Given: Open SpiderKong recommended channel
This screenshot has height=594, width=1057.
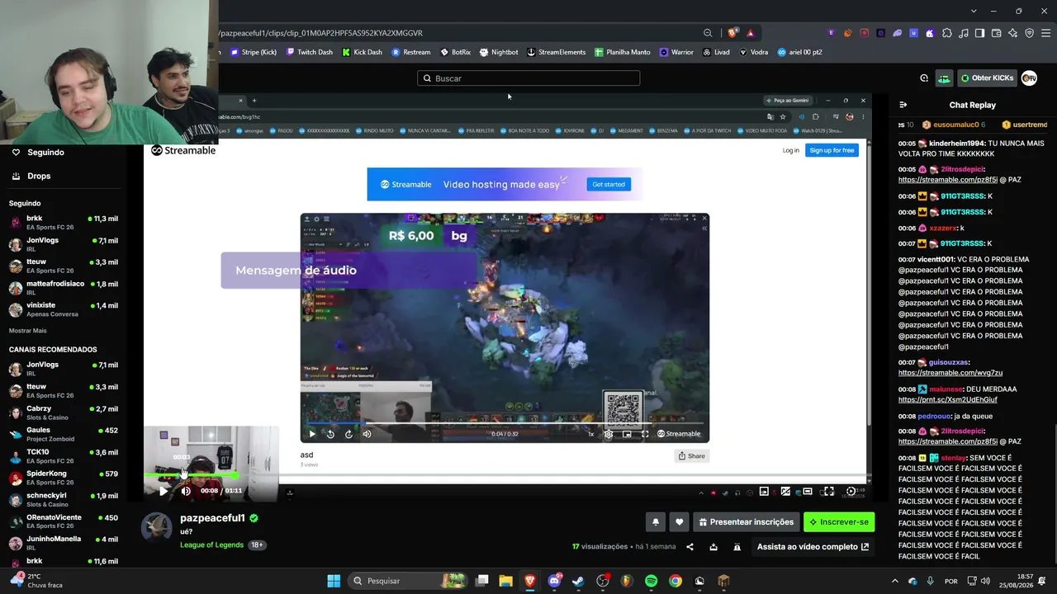Looking at the screenshot, I should coord(63,478).
